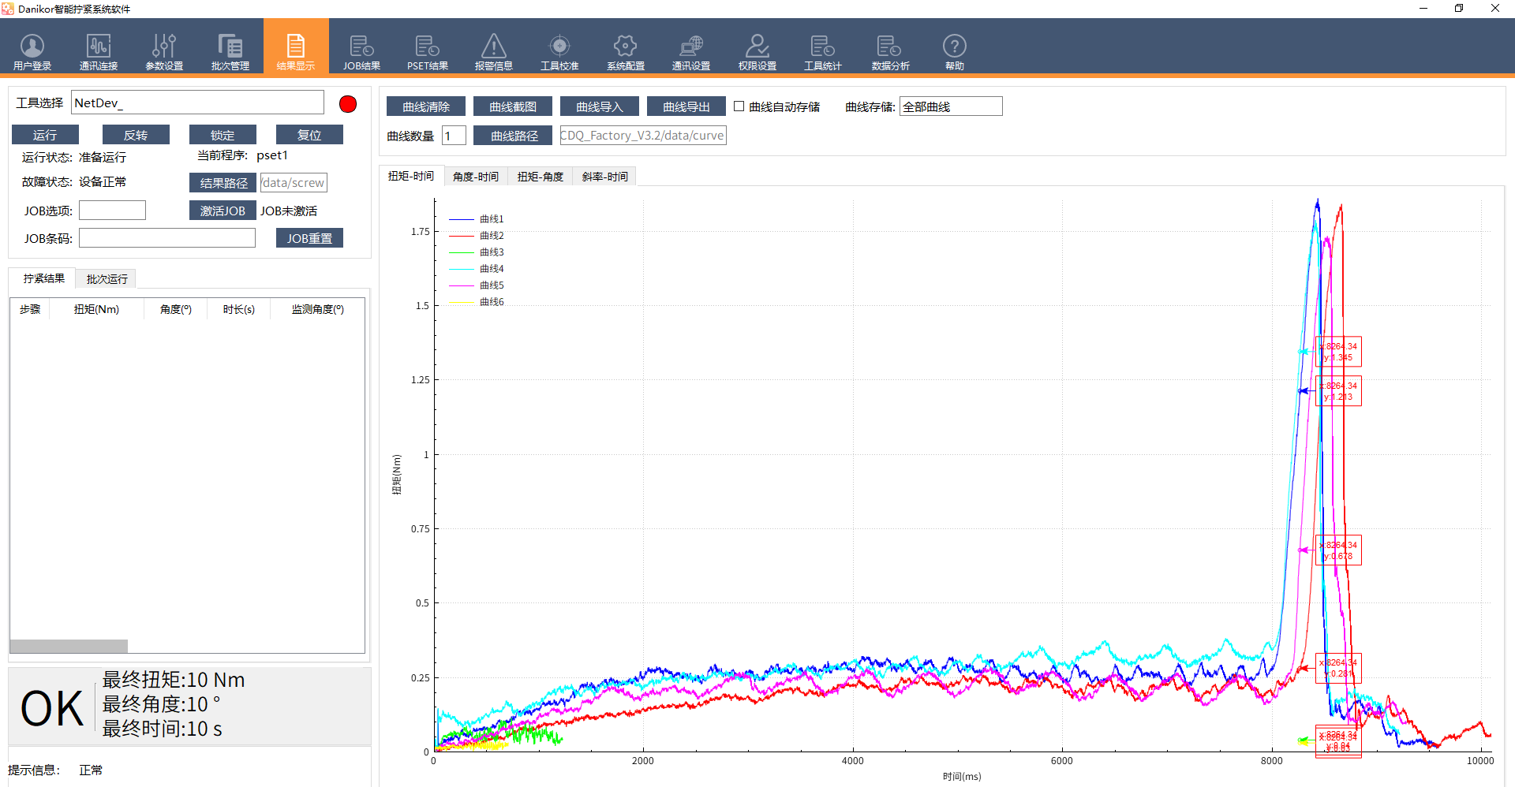Click the 曲线1 legend entry
Screen dimensions: 1515x787
477,219
